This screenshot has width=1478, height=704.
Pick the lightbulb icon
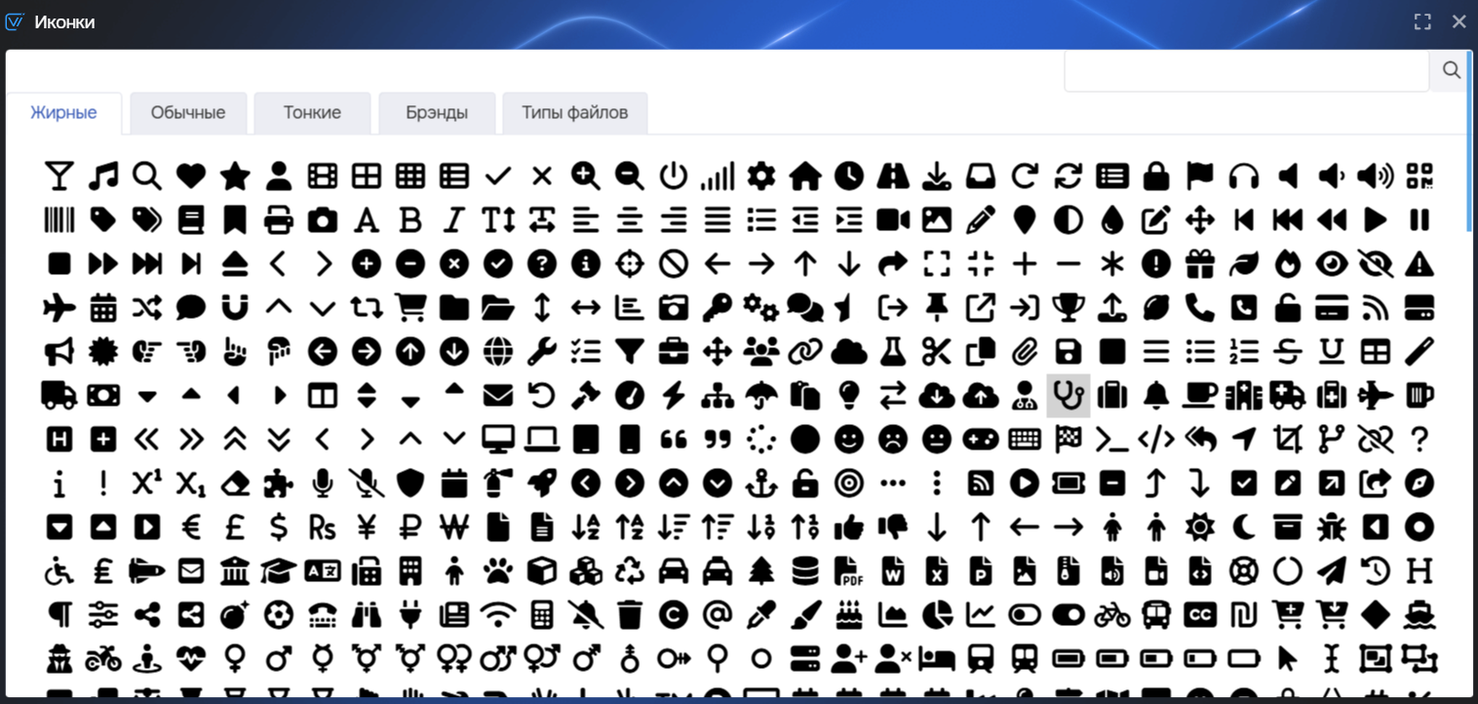[x=849, y=396]
